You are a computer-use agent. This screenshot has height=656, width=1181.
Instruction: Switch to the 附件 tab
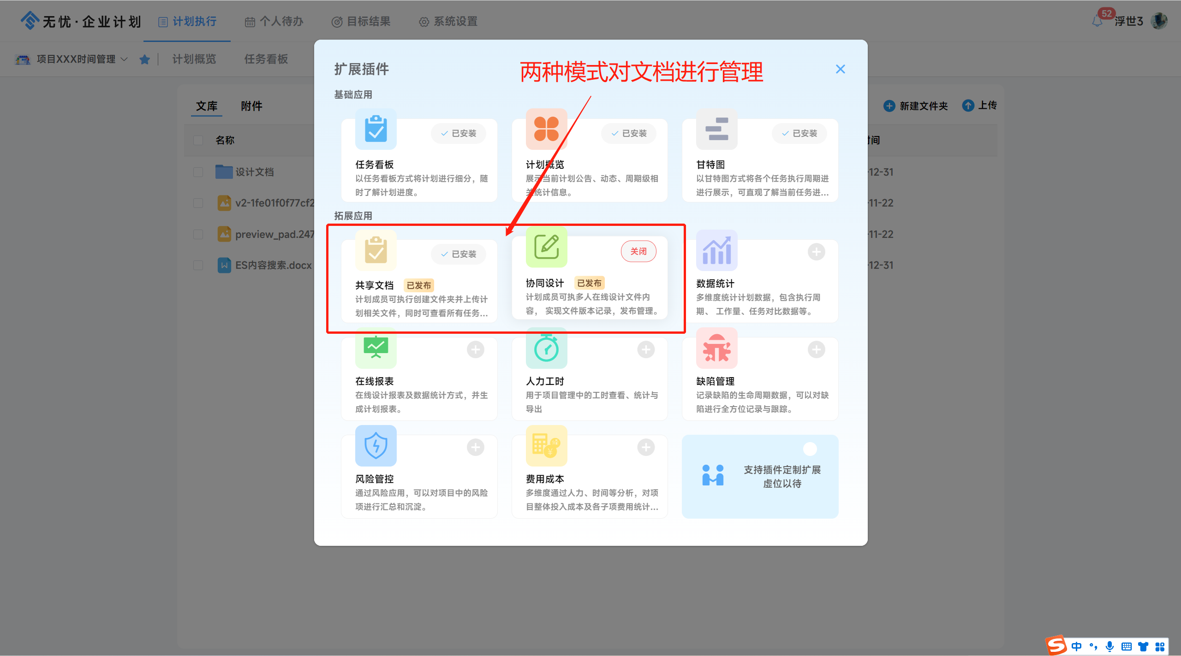(x=251, y=106)
